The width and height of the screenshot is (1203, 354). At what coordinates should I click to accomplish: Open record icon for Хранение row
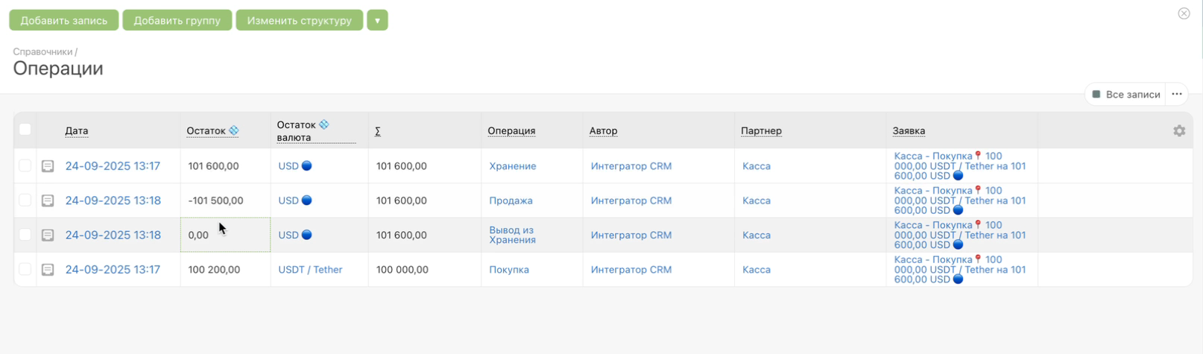48,166
